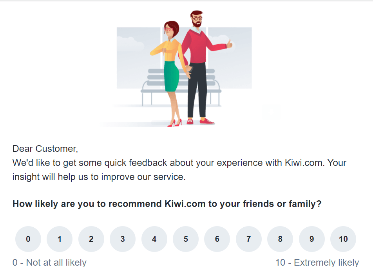
Task: Select score 7 for Kiwi.com
Action: [x=248, y=239]
